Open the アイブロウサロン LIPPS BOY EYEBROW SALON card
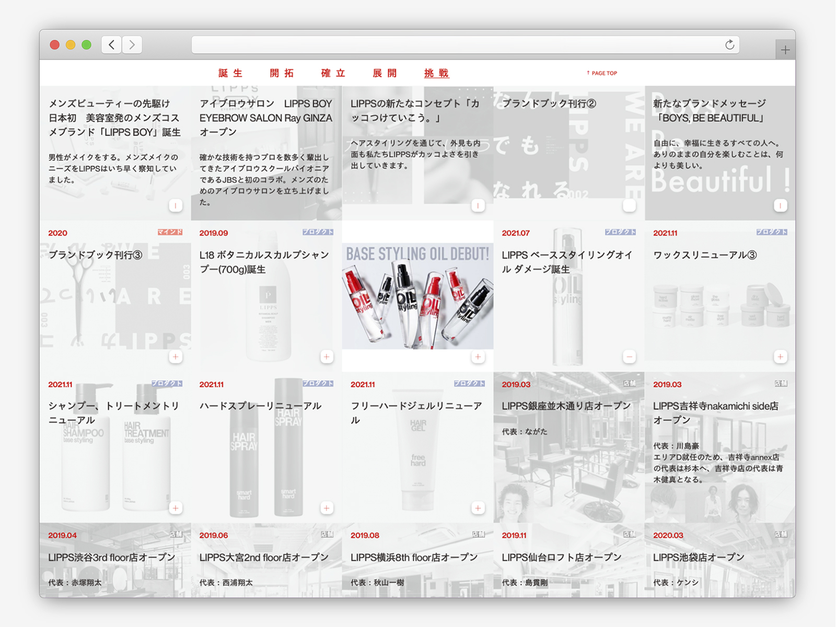The image size is (836, 627). coord(266,153)
